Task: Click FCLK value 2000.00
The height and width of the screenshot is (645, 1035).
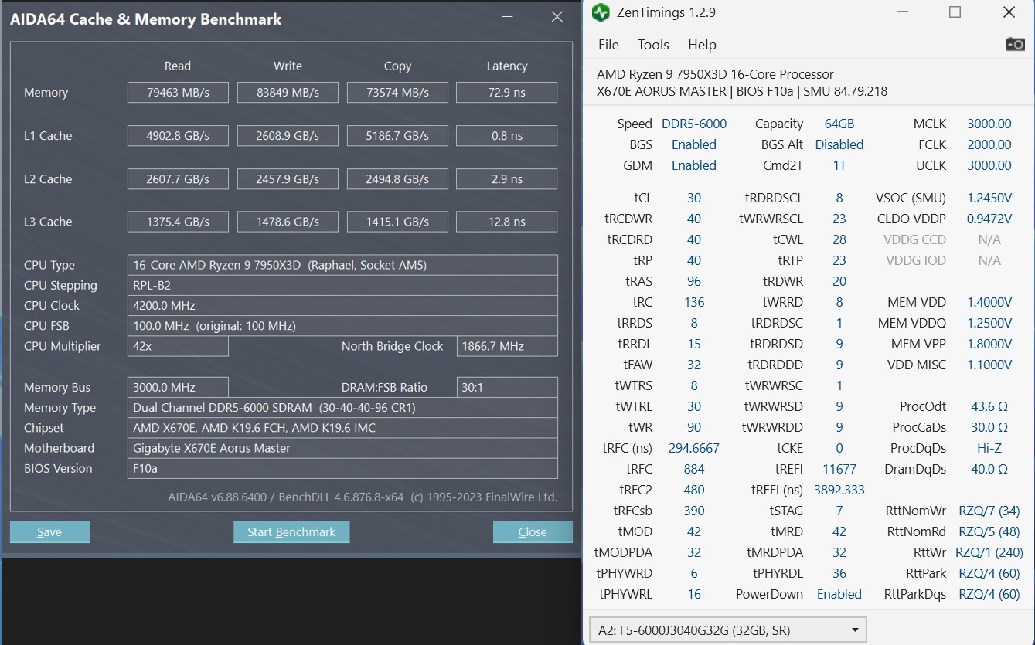Action: (989, 144)
